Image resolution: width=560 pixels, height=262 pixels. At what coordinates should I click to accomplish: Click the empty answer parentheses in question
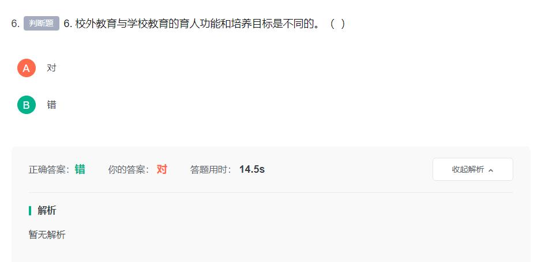point(337,24)
